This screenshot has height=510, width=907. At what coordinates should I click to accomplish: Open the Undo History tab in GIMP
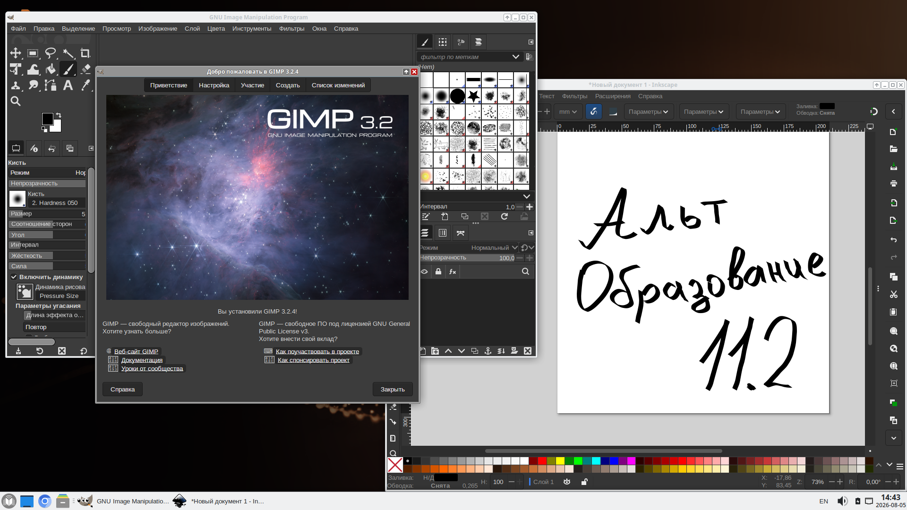52,148
